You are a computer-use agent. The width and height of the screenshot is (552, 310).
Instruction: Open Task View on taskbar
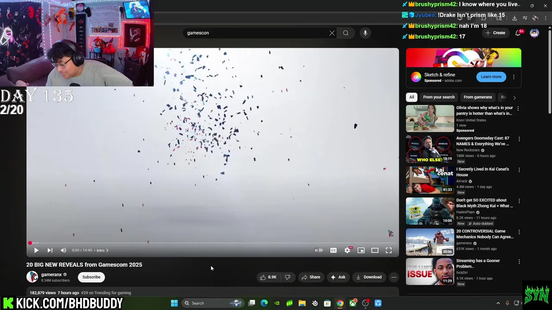click(252, 303)
